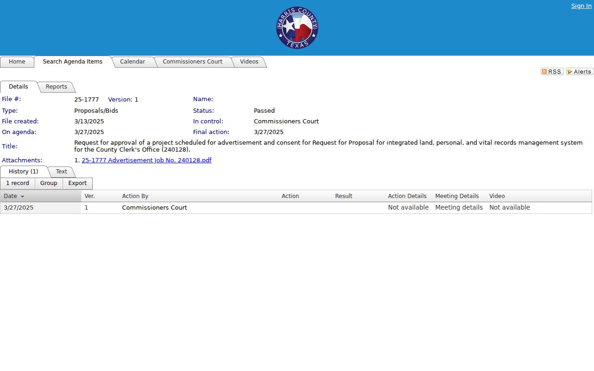Click the Version: 1 label

[x=123, y=100]
